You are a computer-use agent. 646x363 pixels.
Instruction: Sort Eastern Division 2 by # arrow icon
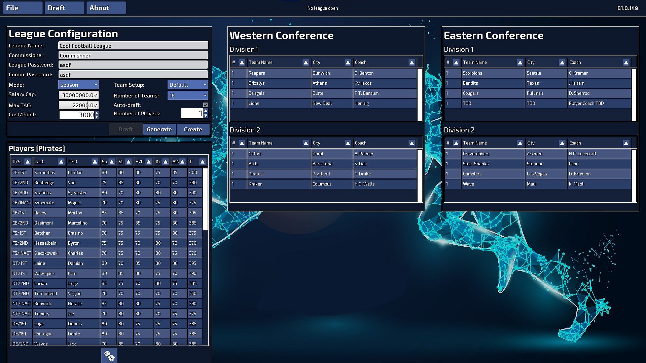click(x=456, y=143)
